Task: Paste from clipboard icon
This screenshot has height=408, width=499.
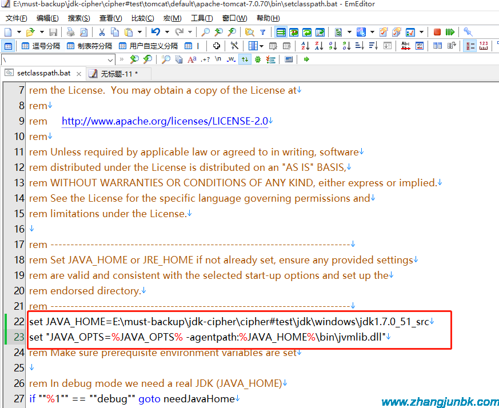Action: 129,32
